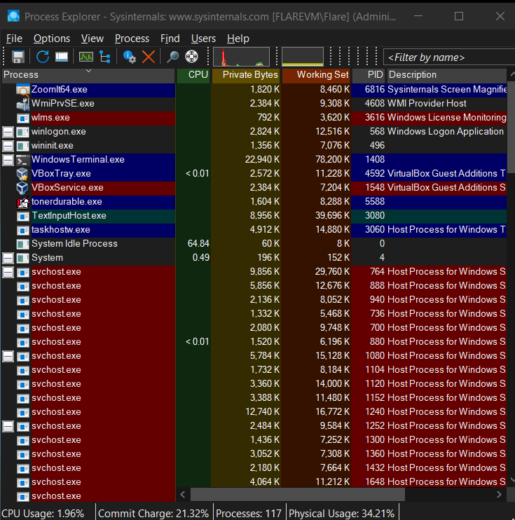Click the Find Handle or DLL binoculars icon

coord(172,57)
